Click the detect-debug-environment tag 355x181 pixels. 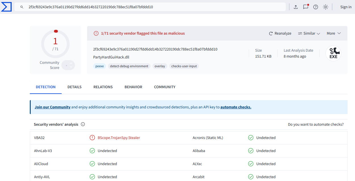click(129, 66)
